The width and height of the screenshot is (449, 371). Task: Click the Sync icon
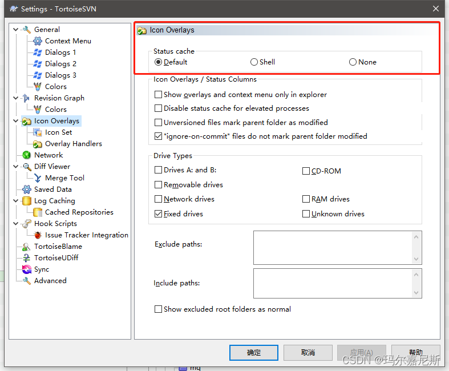tap(27, 269)
